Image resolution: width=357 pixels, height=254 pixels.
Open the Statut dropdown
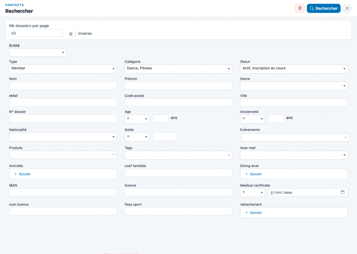click(294, 69)
